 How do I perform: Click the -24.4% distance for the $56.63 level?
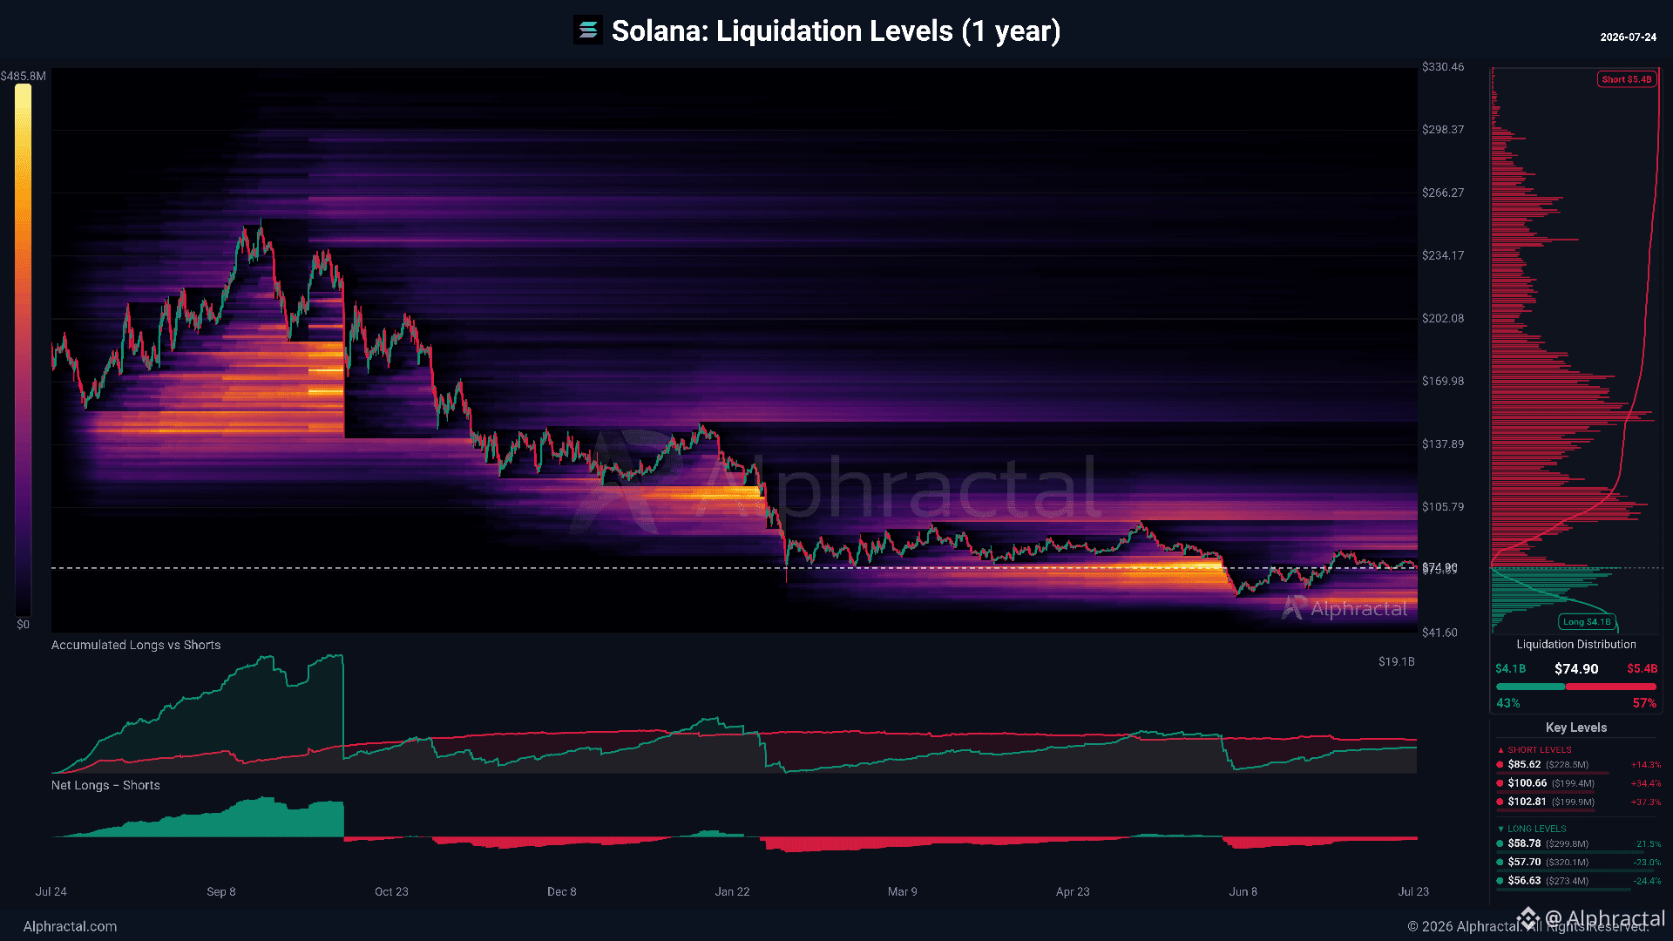click(x=1648, y=881)
